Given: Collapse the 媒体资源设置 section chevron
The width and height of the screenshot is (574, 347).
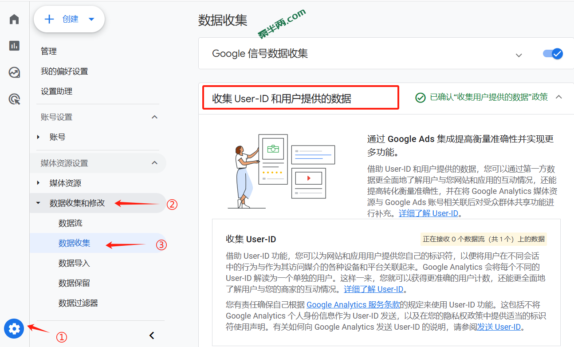Looking at the screenshot, I should pyautogui.click(x=154, y=163).
